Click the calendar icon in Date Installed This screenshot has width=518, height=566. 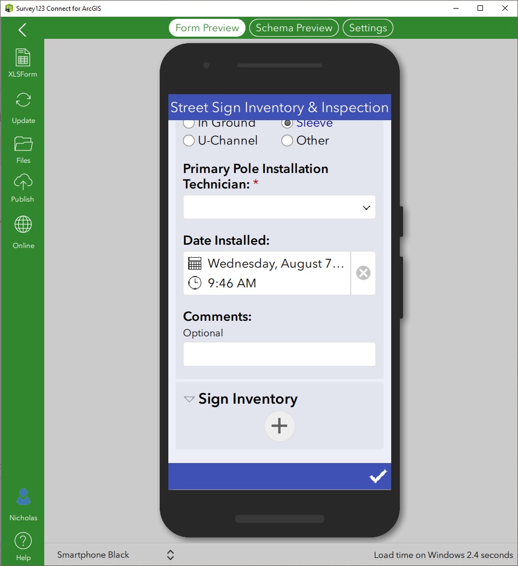pyautogui.click(x=195, y=264)
